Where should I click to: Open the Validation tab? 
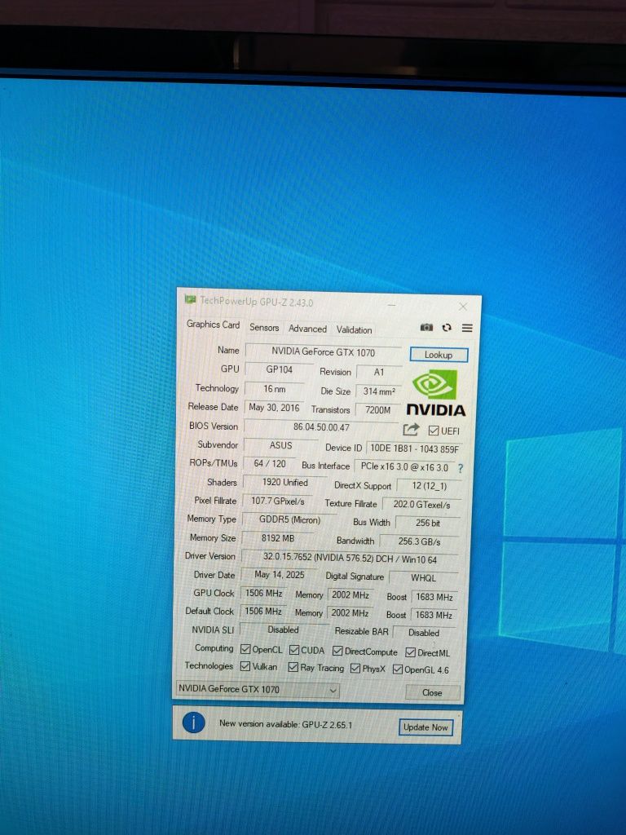354,330
